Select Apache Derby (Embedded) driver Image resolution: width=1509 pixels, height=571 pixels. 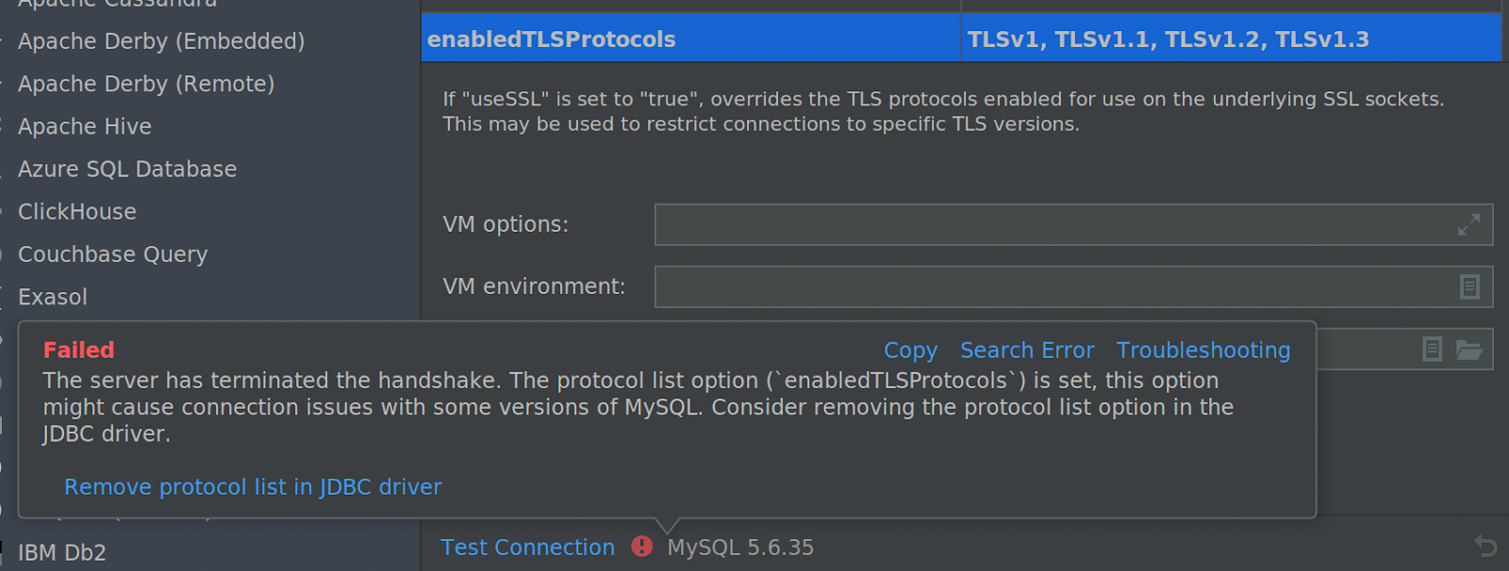(161, 41)
